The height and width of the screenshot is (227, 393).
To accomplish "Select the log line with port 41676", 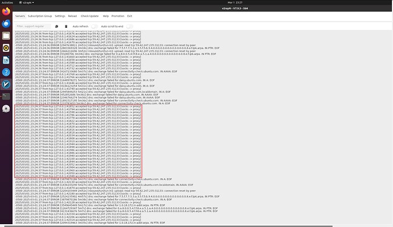I will pyautogui.click(x=78, y=34).
